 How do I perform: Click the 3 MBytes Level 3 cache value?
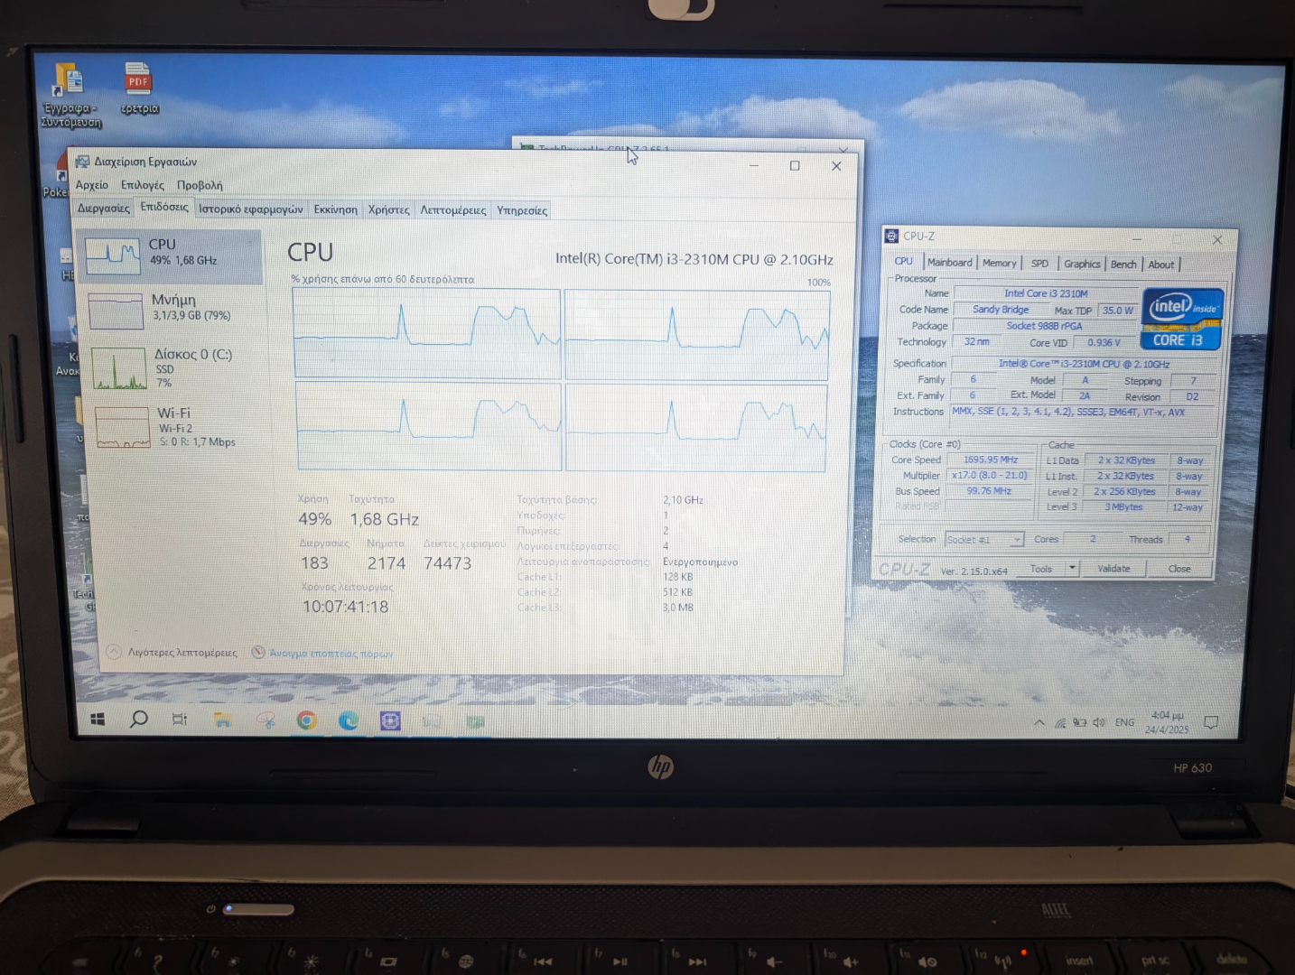tap(1124, 507)
